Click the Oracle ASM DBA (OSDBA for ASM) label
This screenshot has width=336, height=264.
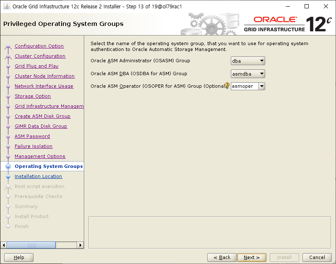pos(139,74)
